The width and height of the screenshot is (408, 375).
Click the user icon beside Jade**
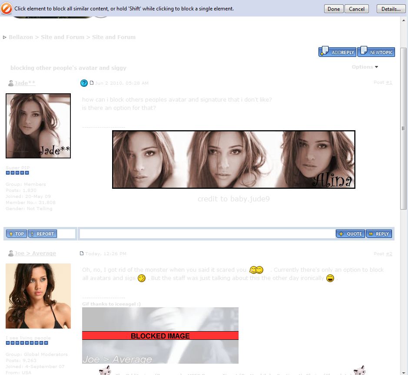coord(11,83)
